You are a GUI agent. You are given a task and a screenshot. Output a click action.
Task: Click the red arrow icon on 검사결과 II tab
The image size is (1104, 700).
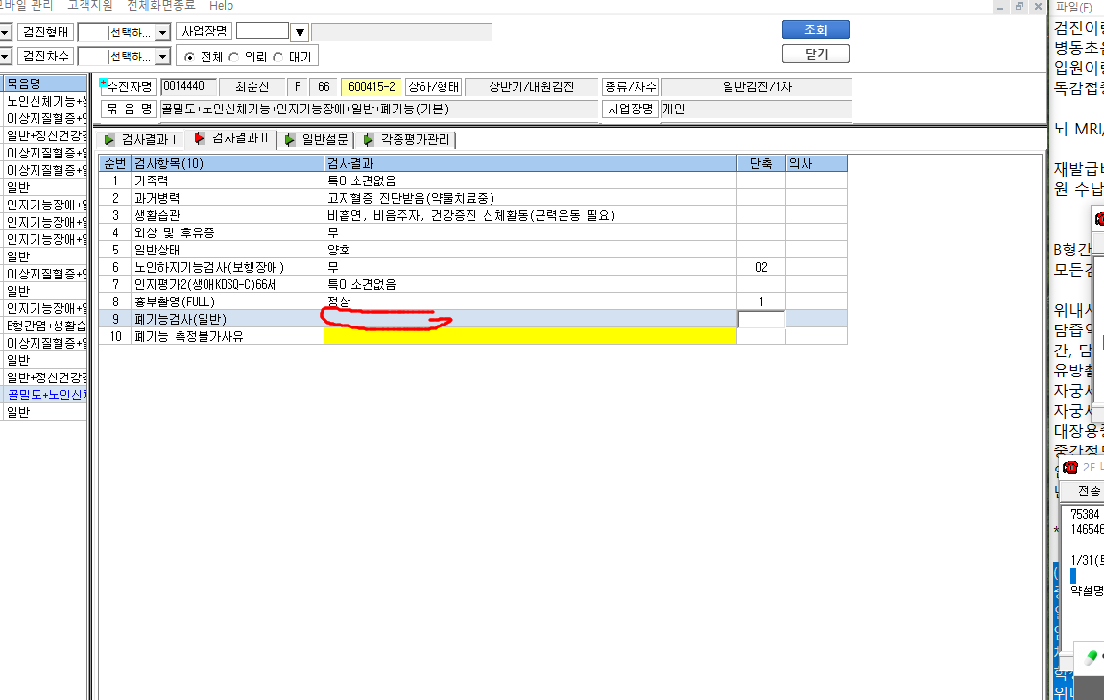click(200, 138)
